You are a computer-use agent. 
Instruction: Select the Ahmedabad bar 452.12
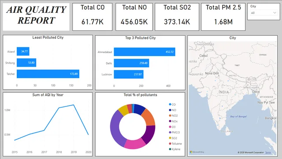pyautogui.click(x=145, y=52)
